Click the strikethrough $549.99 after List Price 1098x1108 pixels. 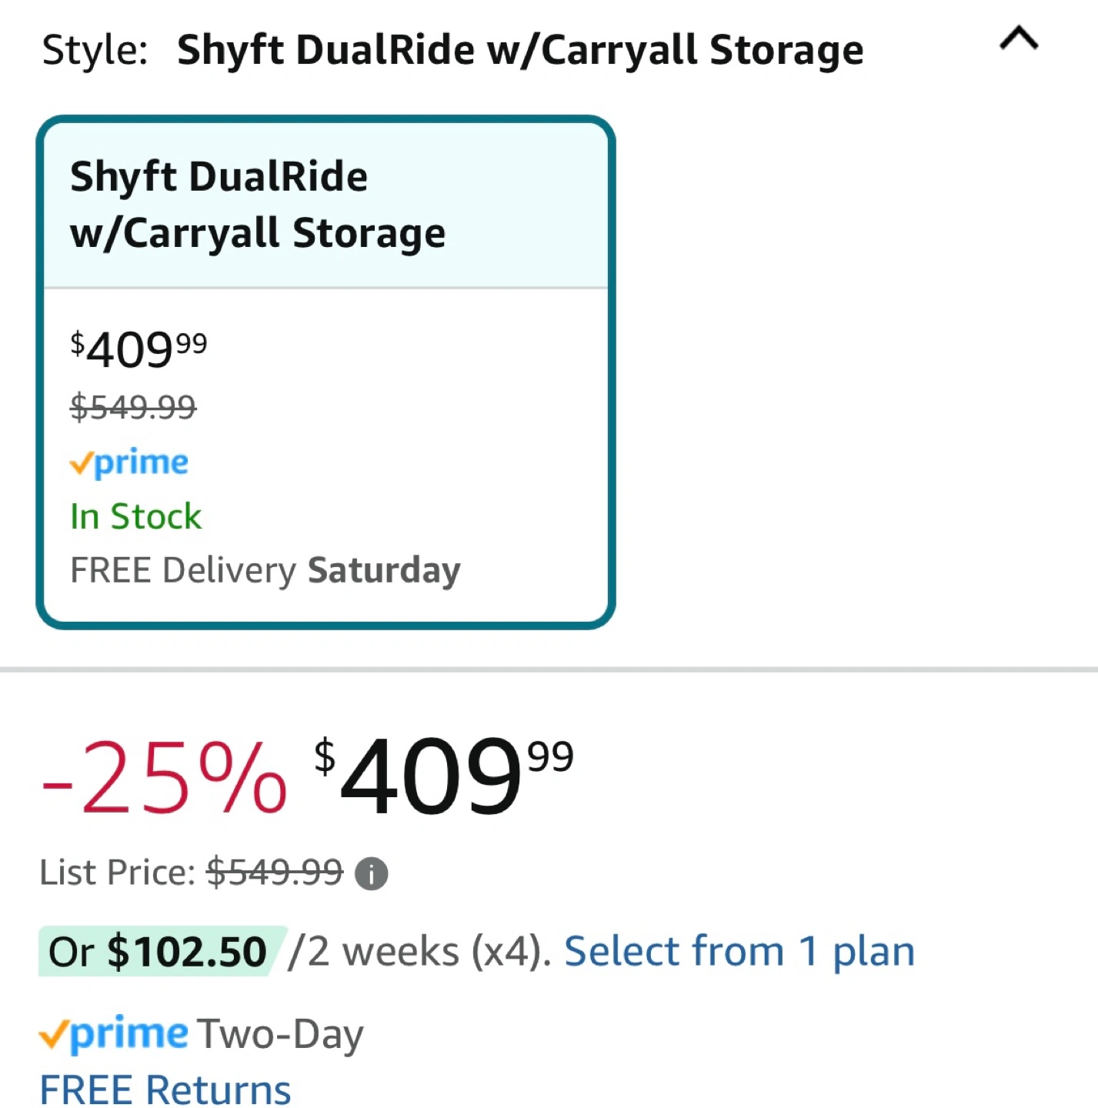coord(275,873)
